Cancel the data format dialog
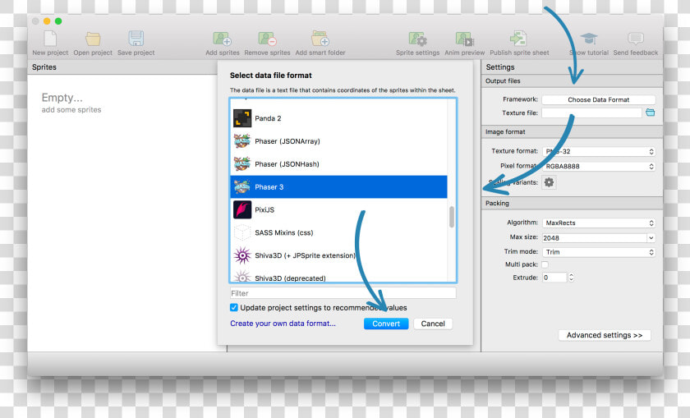The height and width of the screenshot is (418, 690). 433,324
